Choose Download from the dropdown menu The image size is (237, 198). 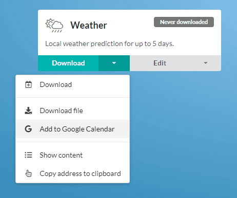[72, 84]
